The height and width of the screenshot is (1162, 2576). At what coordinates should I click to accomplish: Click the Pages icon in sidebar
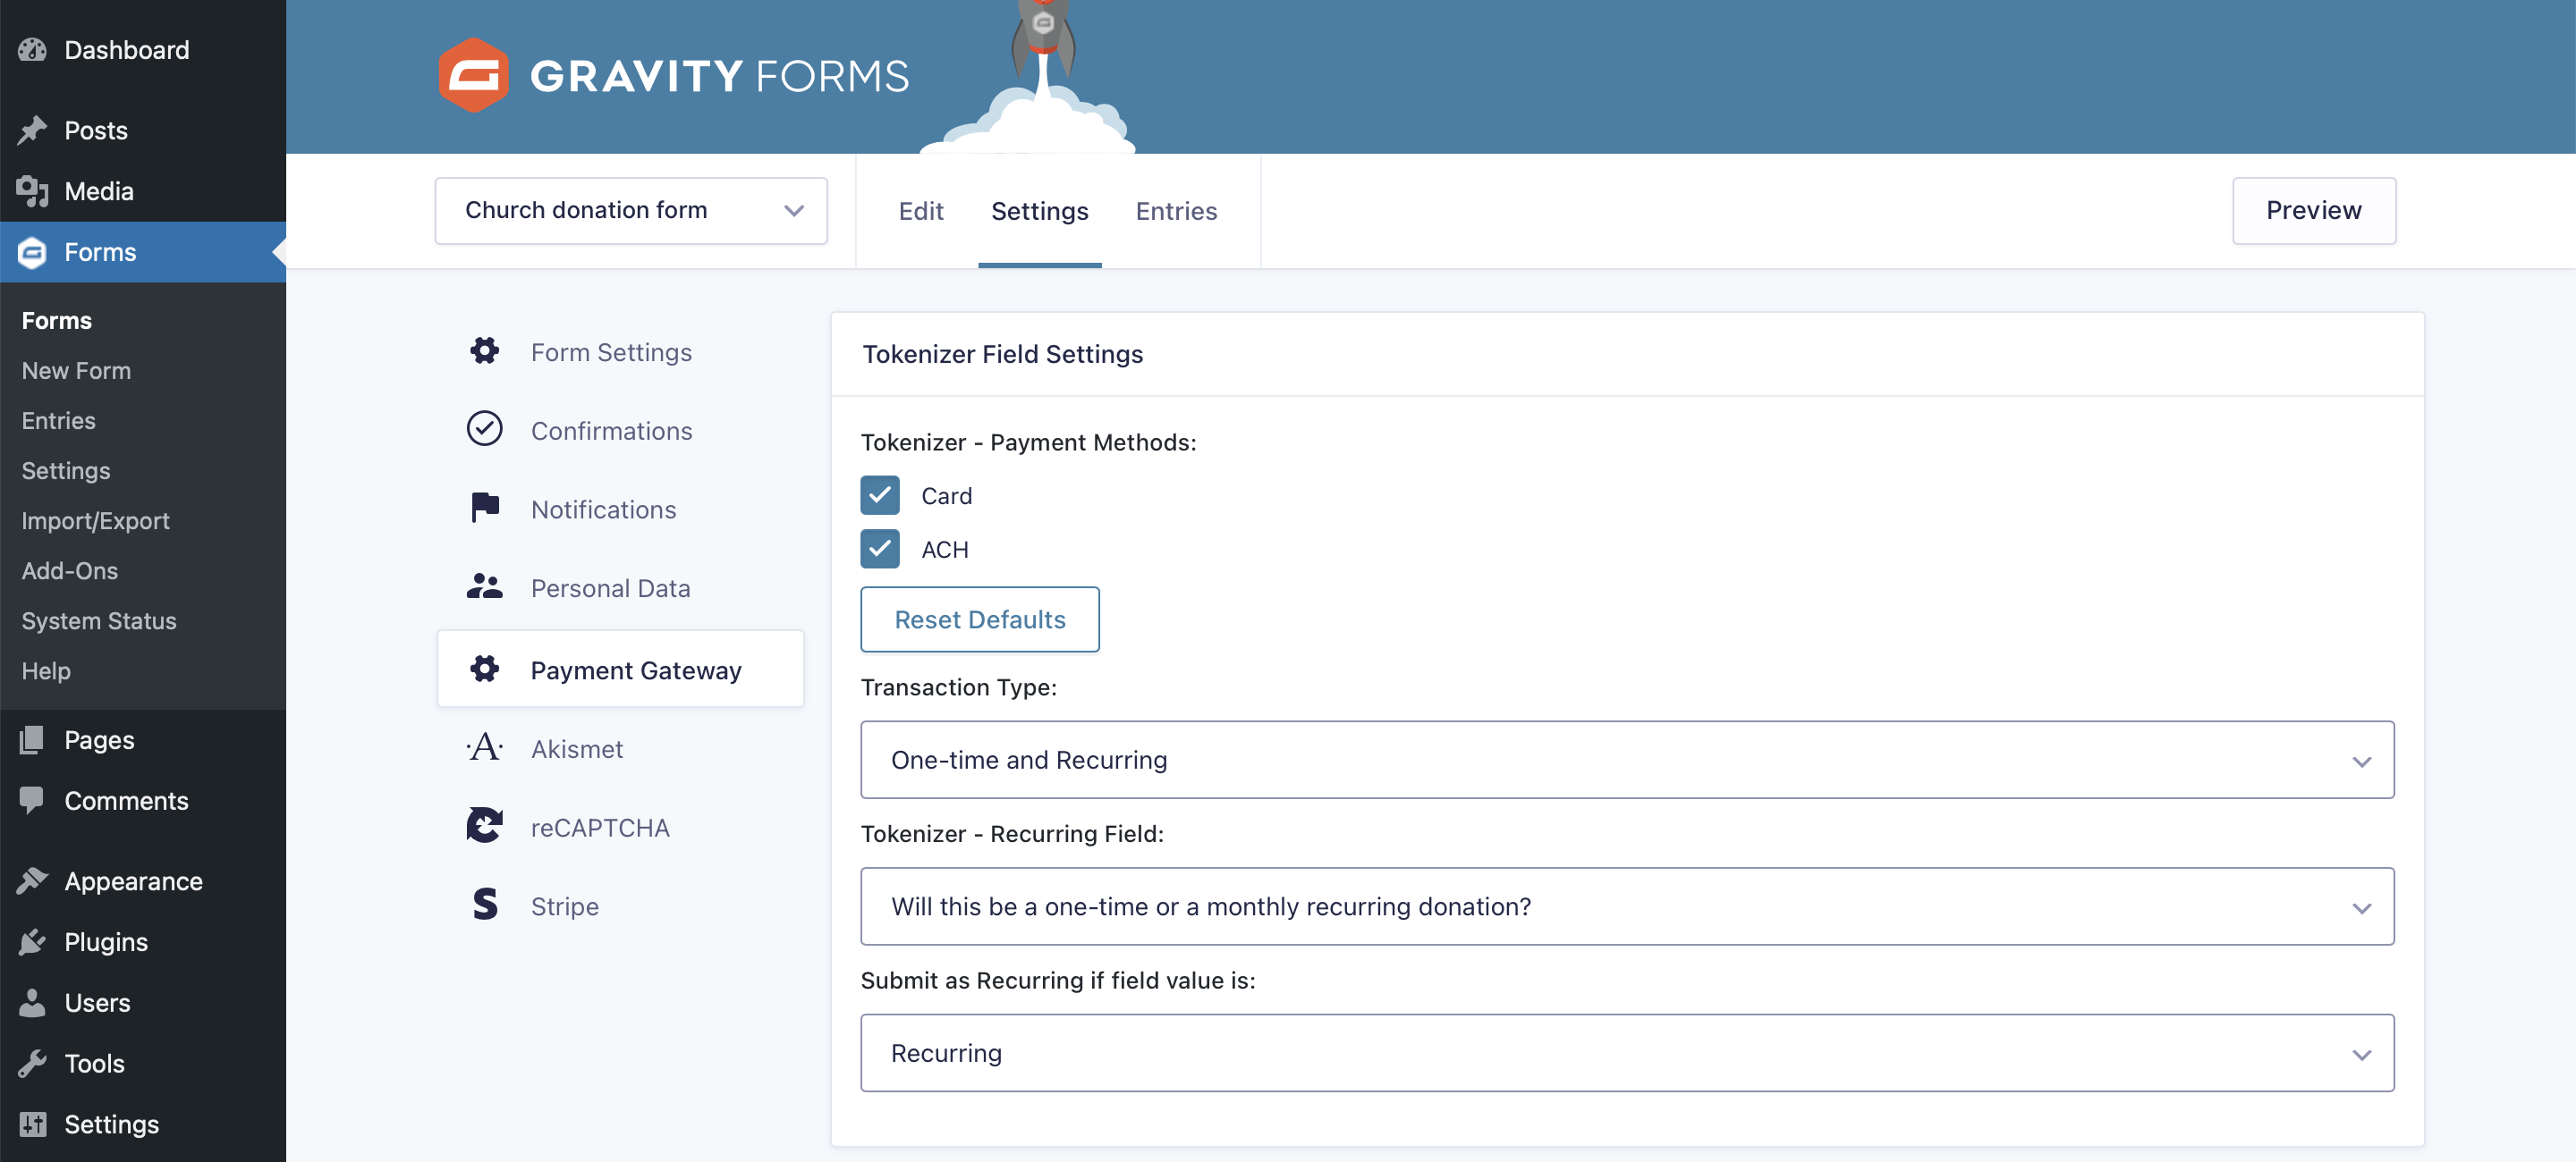(x=31, y=738)
